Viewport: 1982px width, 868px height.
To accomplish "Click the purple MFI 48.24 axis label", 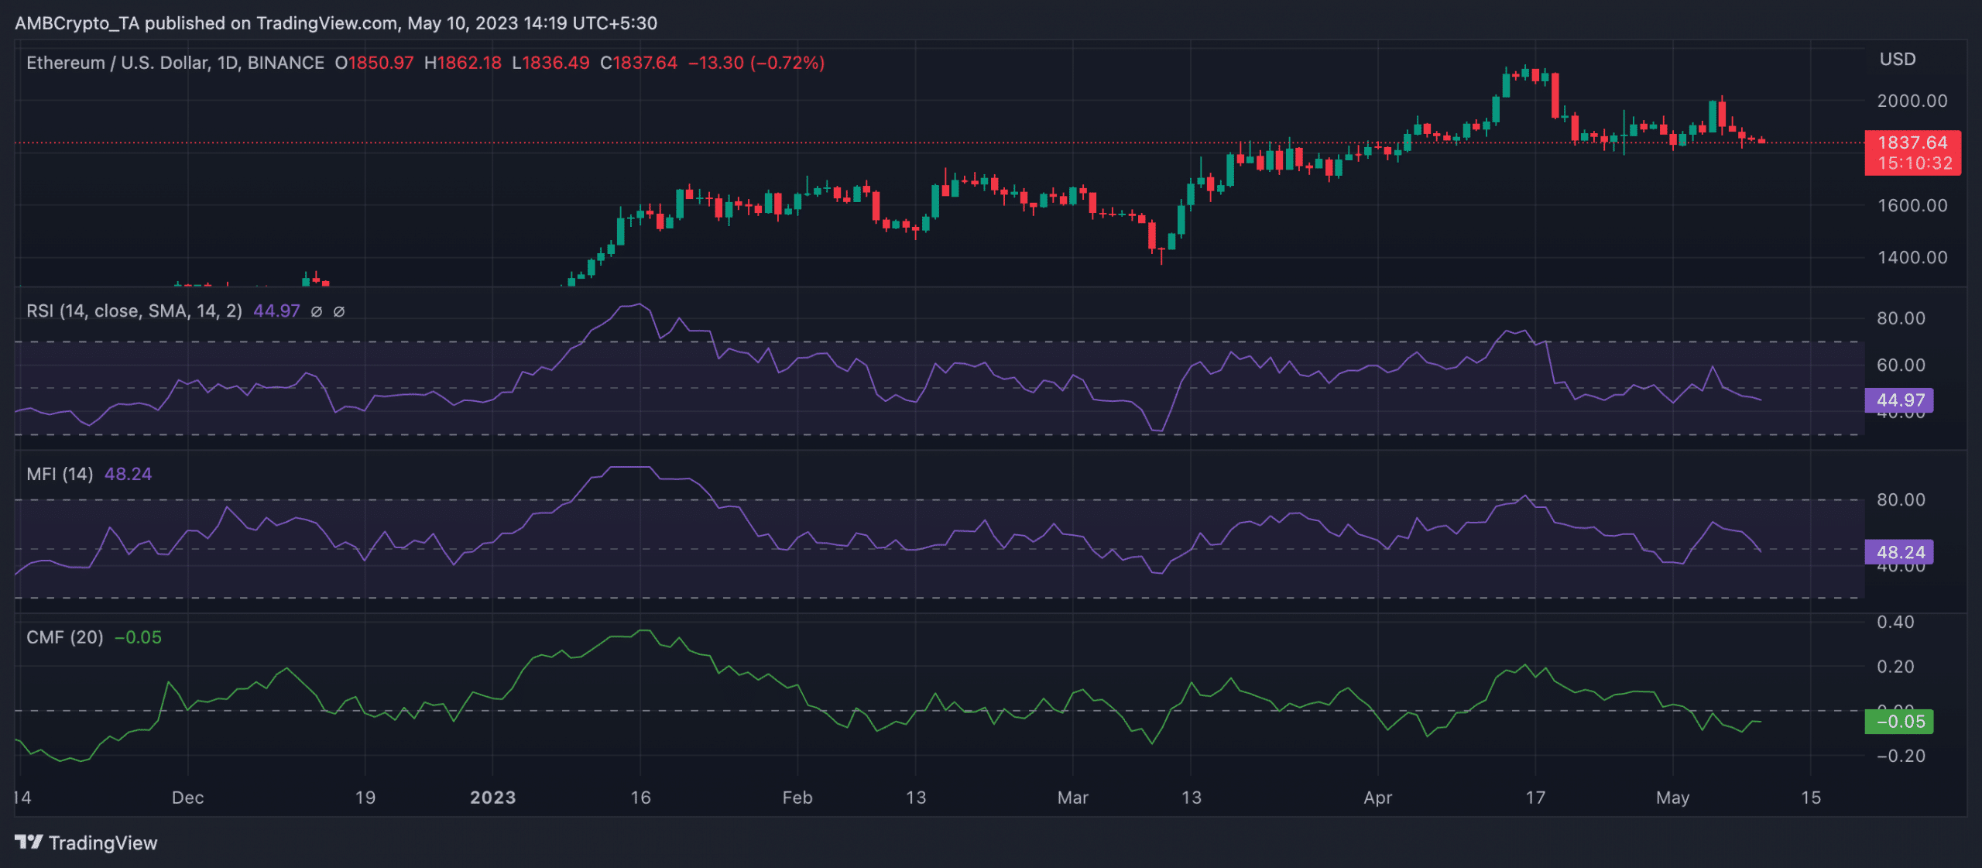I will pos(1899,552).
